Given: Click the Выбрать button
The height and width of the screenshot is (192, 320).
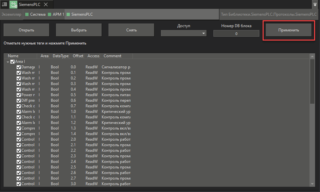Looking at the screenshot, I should tap(79, 29).
